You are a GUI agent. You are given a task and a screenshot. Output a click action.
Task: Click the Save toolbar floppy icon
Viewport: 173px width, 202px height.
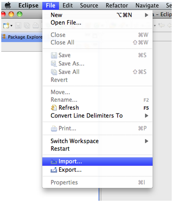tap(18, 25)
